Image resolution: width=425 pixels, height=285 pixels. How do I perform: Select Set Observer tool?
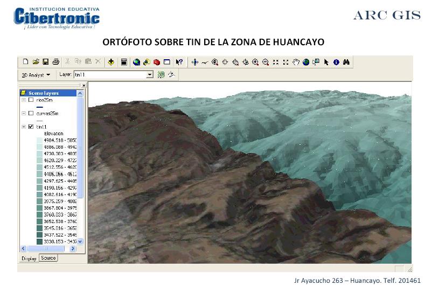245,62
